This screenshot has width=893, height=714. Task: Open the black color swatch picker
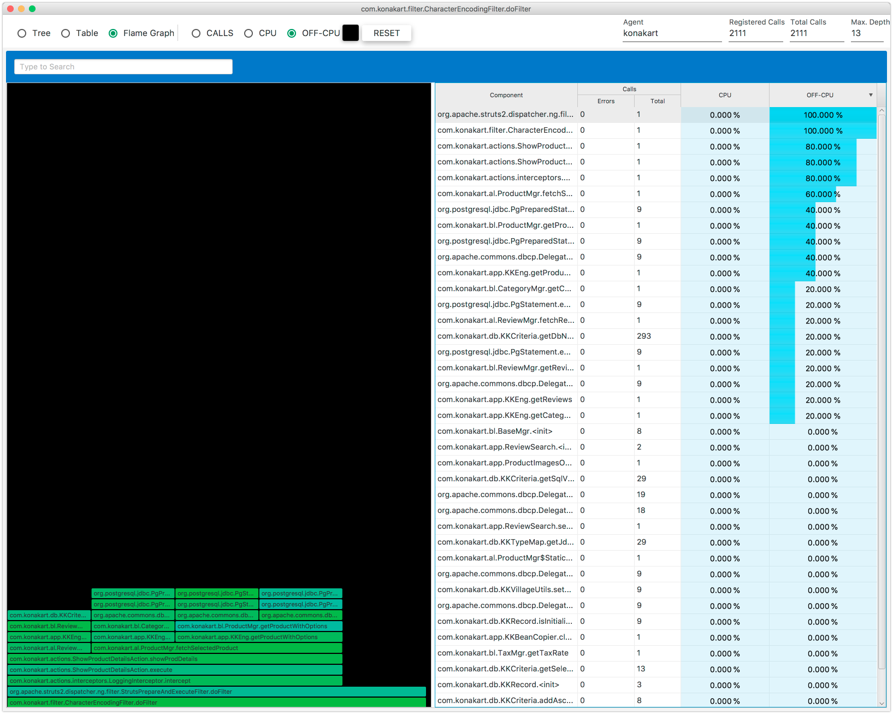351,33
